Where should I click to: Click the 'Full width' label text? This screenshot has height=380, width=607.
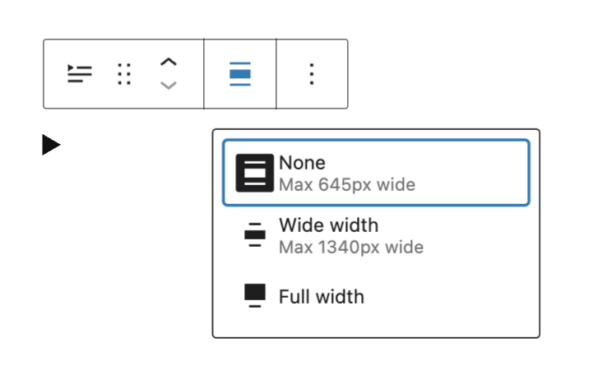[321, 296]
